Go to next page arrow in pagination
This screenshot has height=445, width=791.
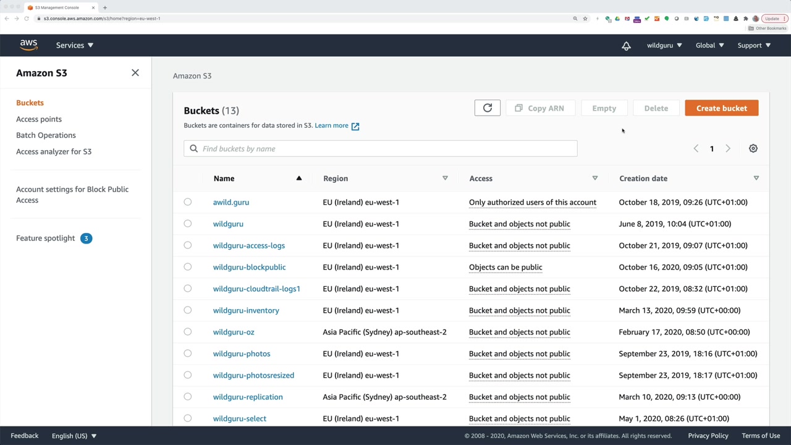(x=727, y=148)
